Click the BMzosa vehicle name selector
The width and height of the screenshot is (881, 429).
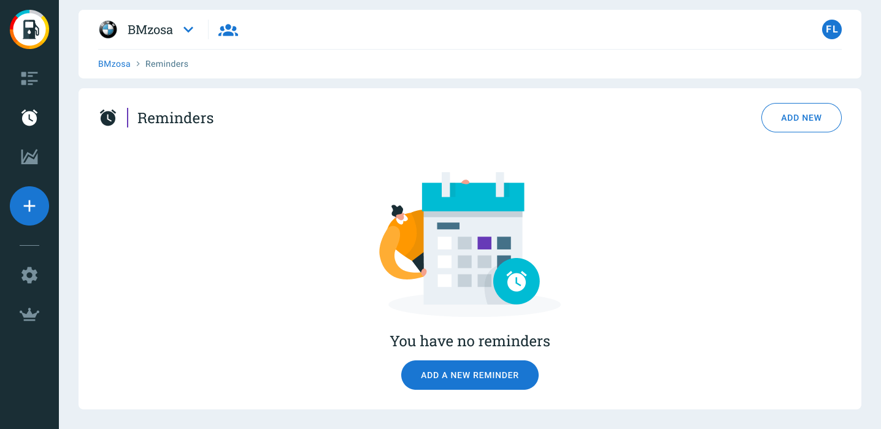pyautogui.click(x=150, y=29)
